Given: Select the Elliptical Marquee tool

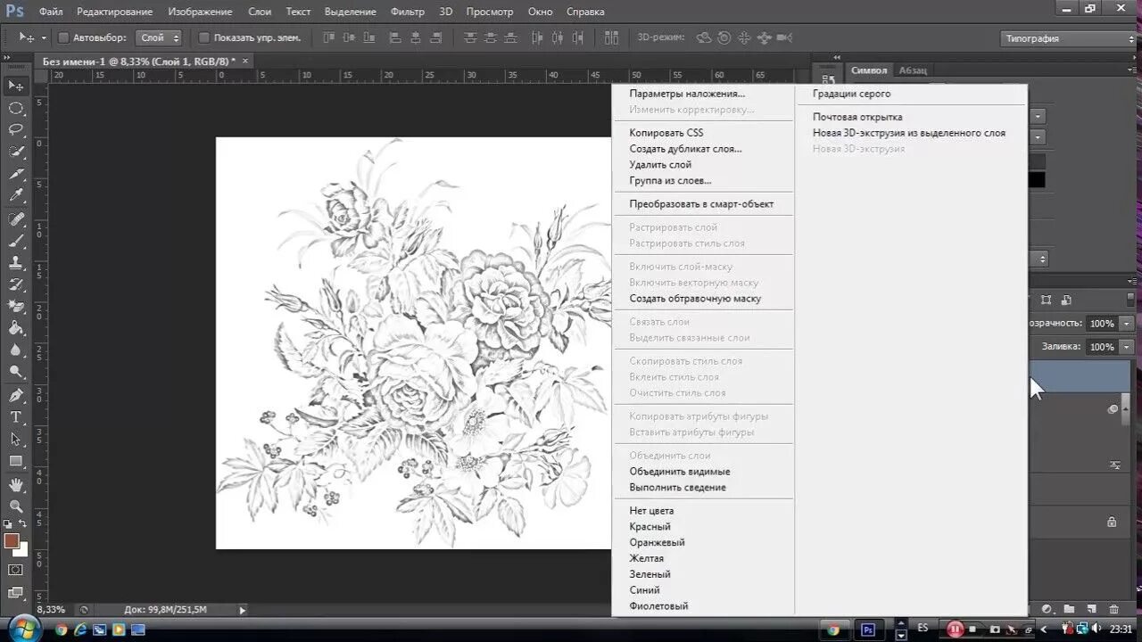Looking at the screenshot, I should point(16,108).
